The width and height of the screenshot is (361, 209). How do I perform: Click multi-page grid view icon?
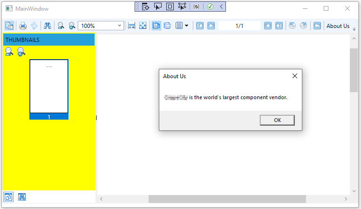coord(179,26)
